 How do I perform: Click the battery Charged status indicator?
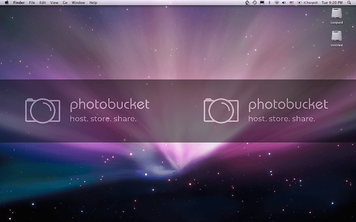point(308,3)
